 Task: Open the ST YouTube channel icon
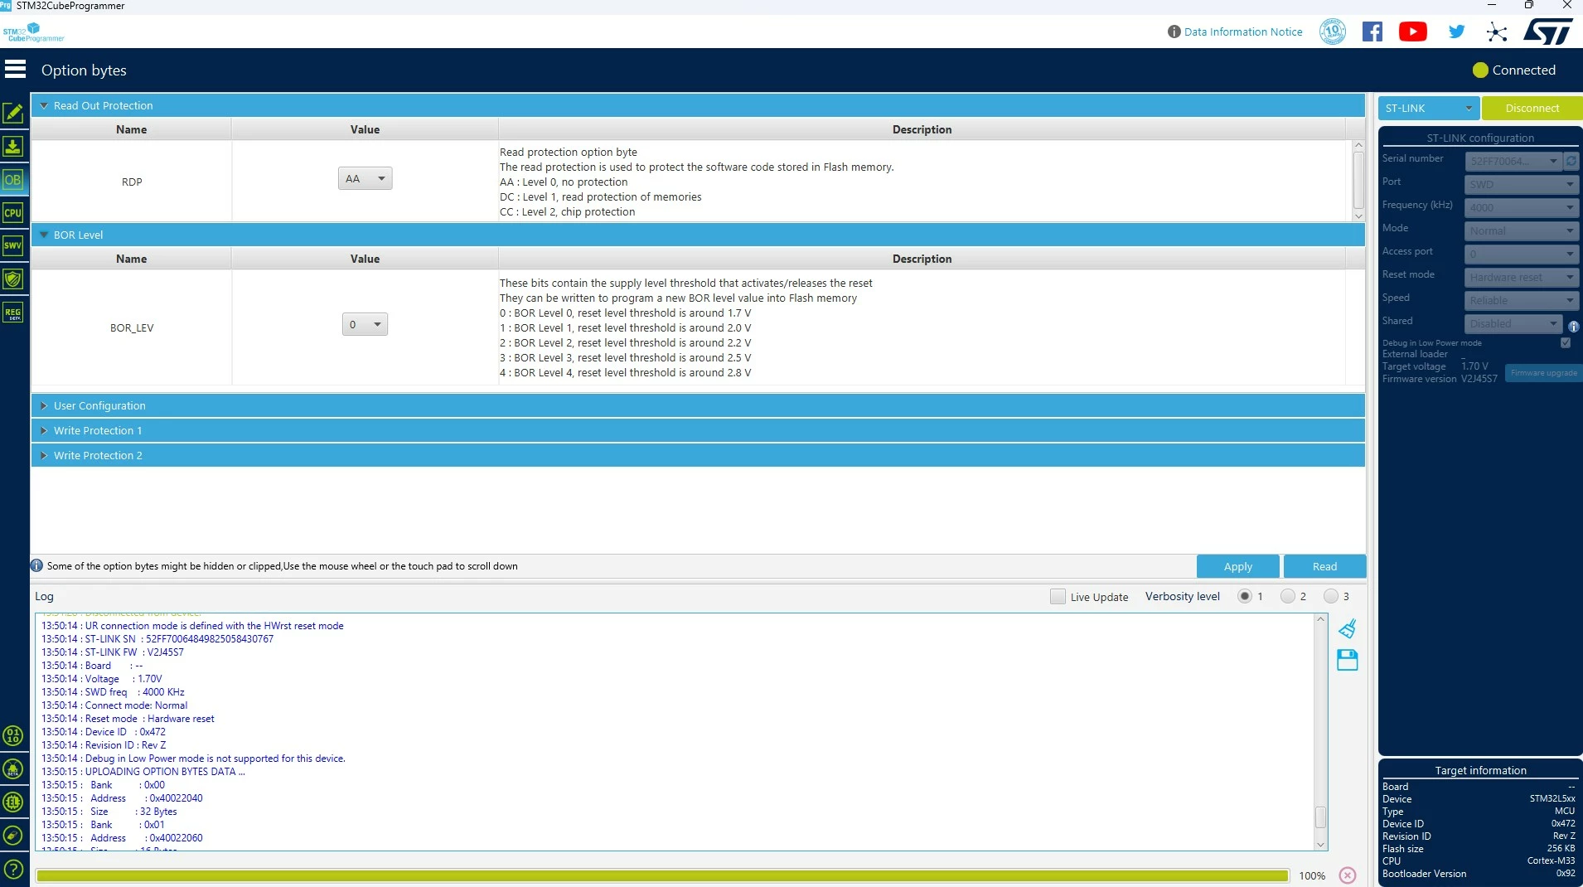coord(1413,32)
